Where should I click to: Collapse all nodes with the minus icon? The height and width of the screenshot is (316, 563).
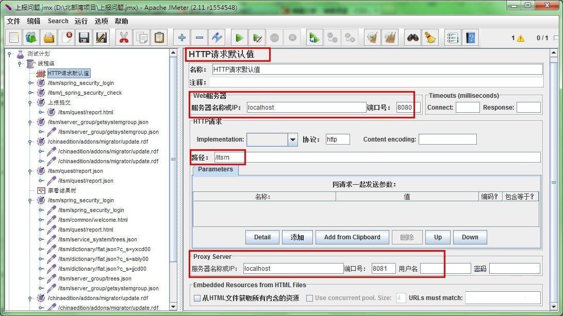pyautogui.click(x=200, y=37)
